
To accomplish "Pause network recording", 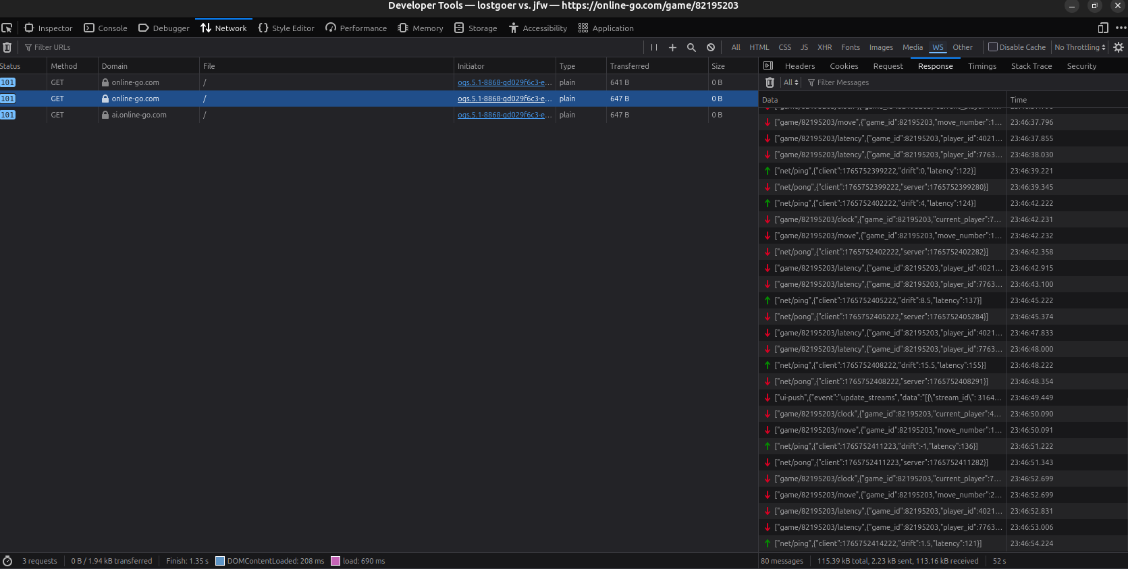I will [x=653, y=47].
